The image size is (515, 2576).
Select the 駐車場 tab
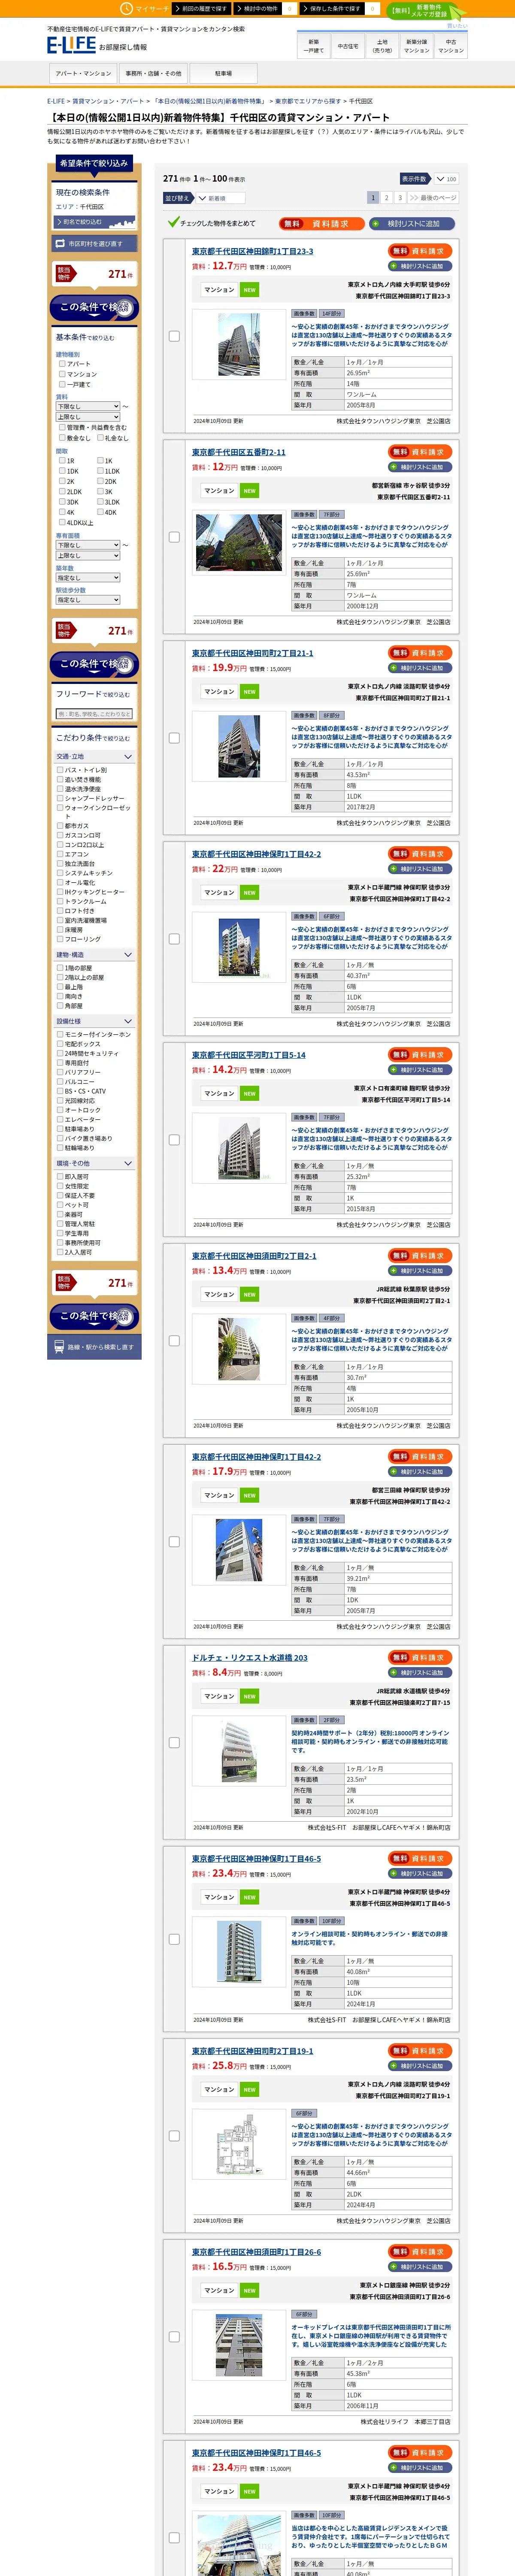[x=223, y=73]
